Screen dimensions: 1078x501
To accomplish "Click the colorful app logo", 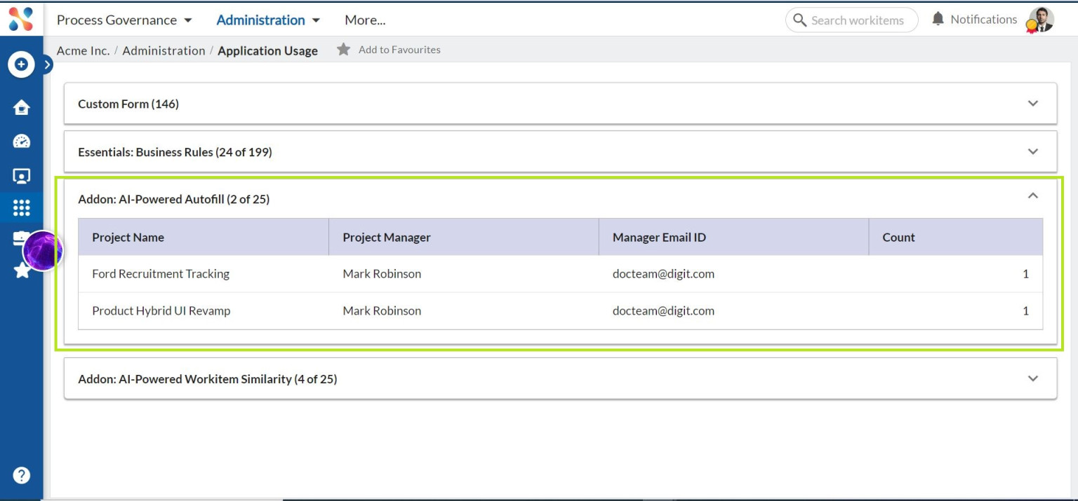I will click(x=21, y=19).
